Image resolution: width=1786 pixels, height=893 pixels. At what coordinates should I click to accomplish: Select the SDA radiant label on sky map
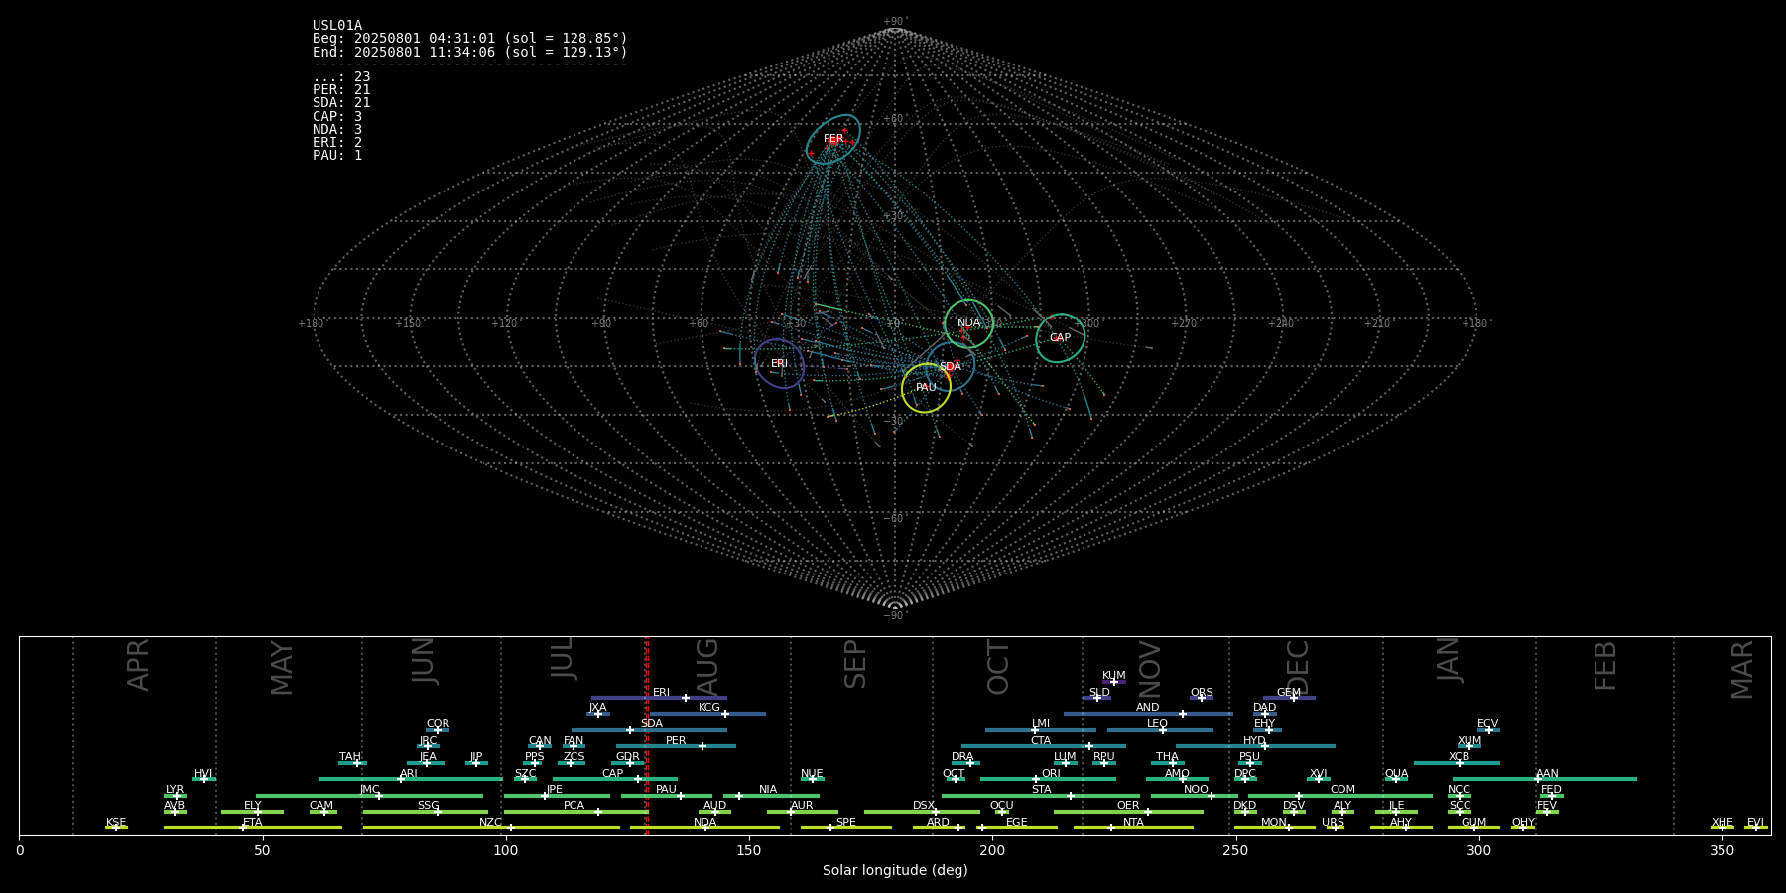click(x=950, y=367)
